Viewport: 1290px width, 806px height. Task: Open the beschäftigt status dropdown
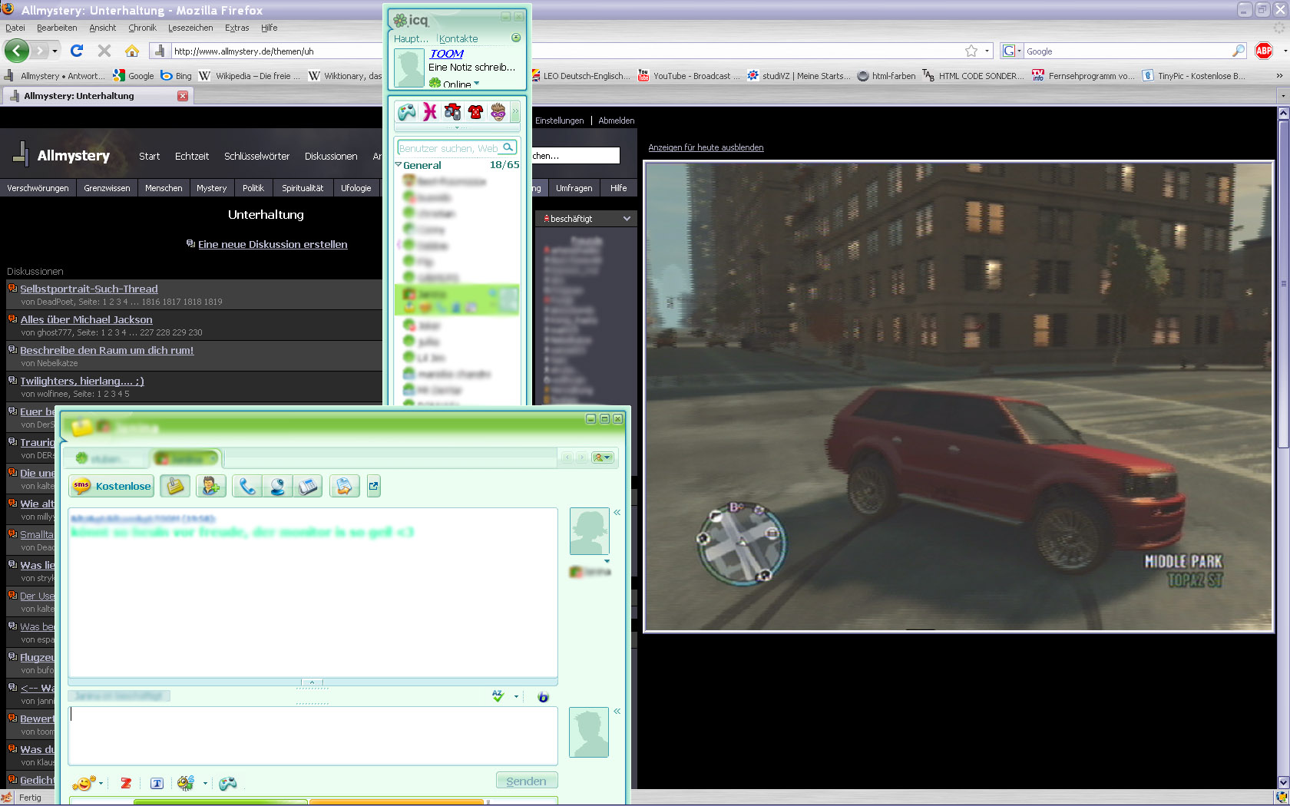(x=587, y=219)
